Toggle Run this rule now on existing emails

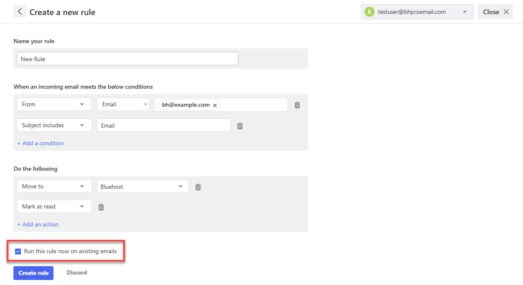(18, 252)
